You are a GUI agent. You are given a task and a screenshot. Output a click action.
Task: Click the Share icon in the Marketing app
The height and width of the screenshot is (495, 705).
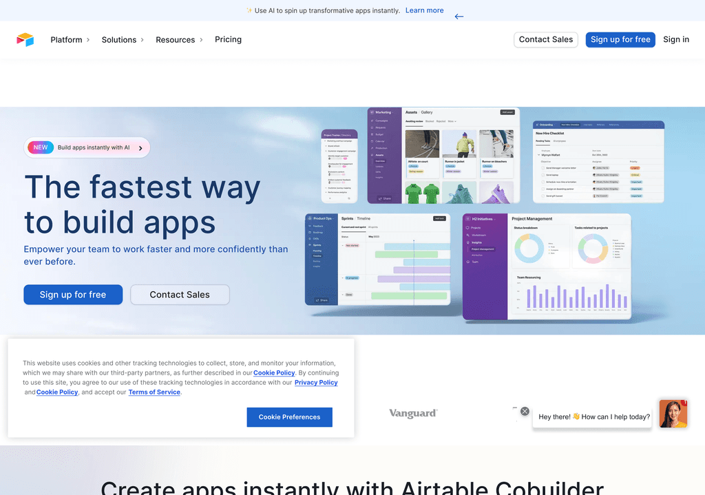(380, 198)
